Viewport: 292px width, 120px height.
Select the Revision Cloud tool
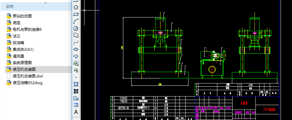click(x=76, y=35)
